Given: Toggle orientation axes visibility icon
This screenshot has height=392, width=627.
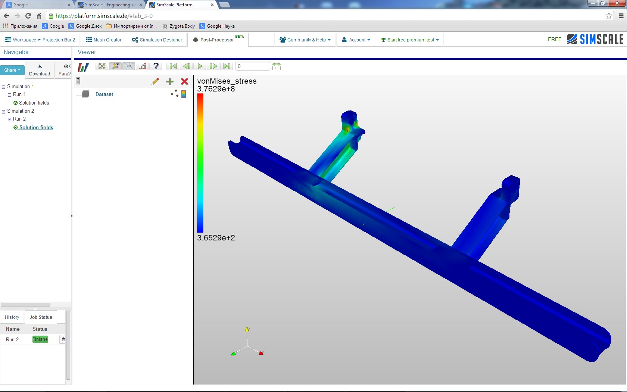Looking at the screenshot, I should pyautogui.click(x=116, y=66).
